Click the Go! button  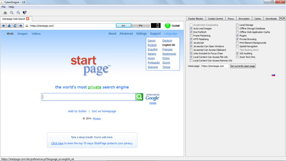(x=123, y=25)
